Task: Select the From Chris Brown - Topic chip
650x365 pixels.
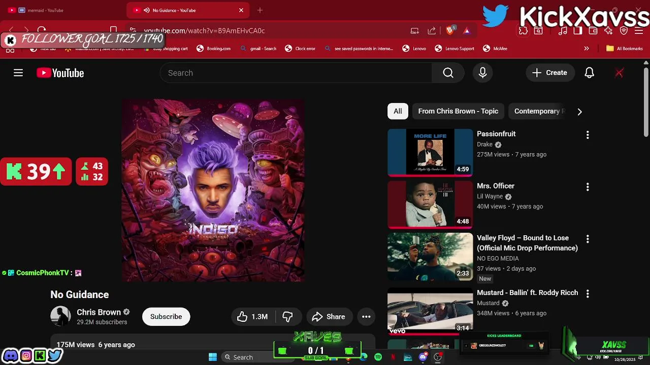Action: [x=458, y=112]
